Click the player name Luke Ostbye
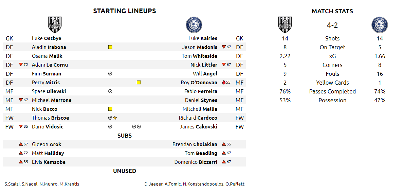The width and height of the screenshot is (403, 193). click(x=47, y=38)
